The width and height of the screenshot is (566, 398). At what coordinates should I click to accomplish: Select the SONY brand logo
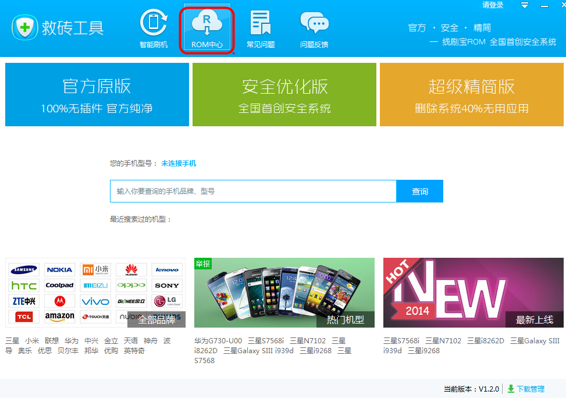(167, 285)
